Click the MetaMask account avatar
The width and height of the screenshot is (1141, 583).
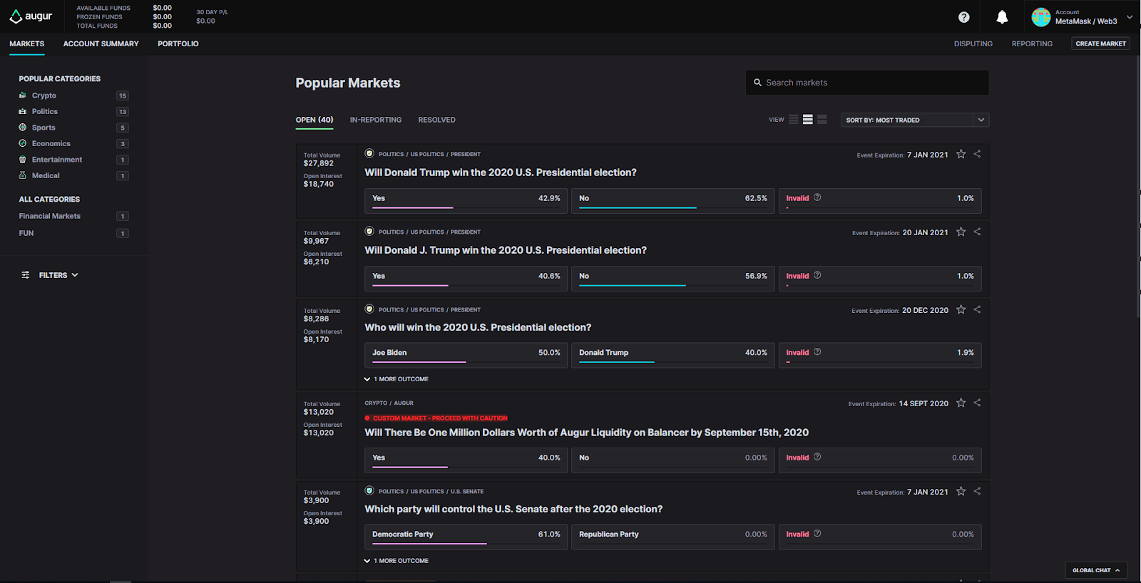point(1041,17)
